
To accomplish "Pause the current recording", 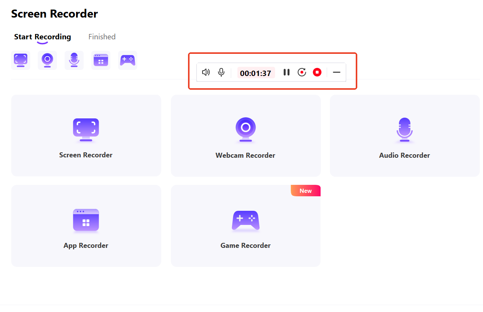I will (x=287, y=72).
